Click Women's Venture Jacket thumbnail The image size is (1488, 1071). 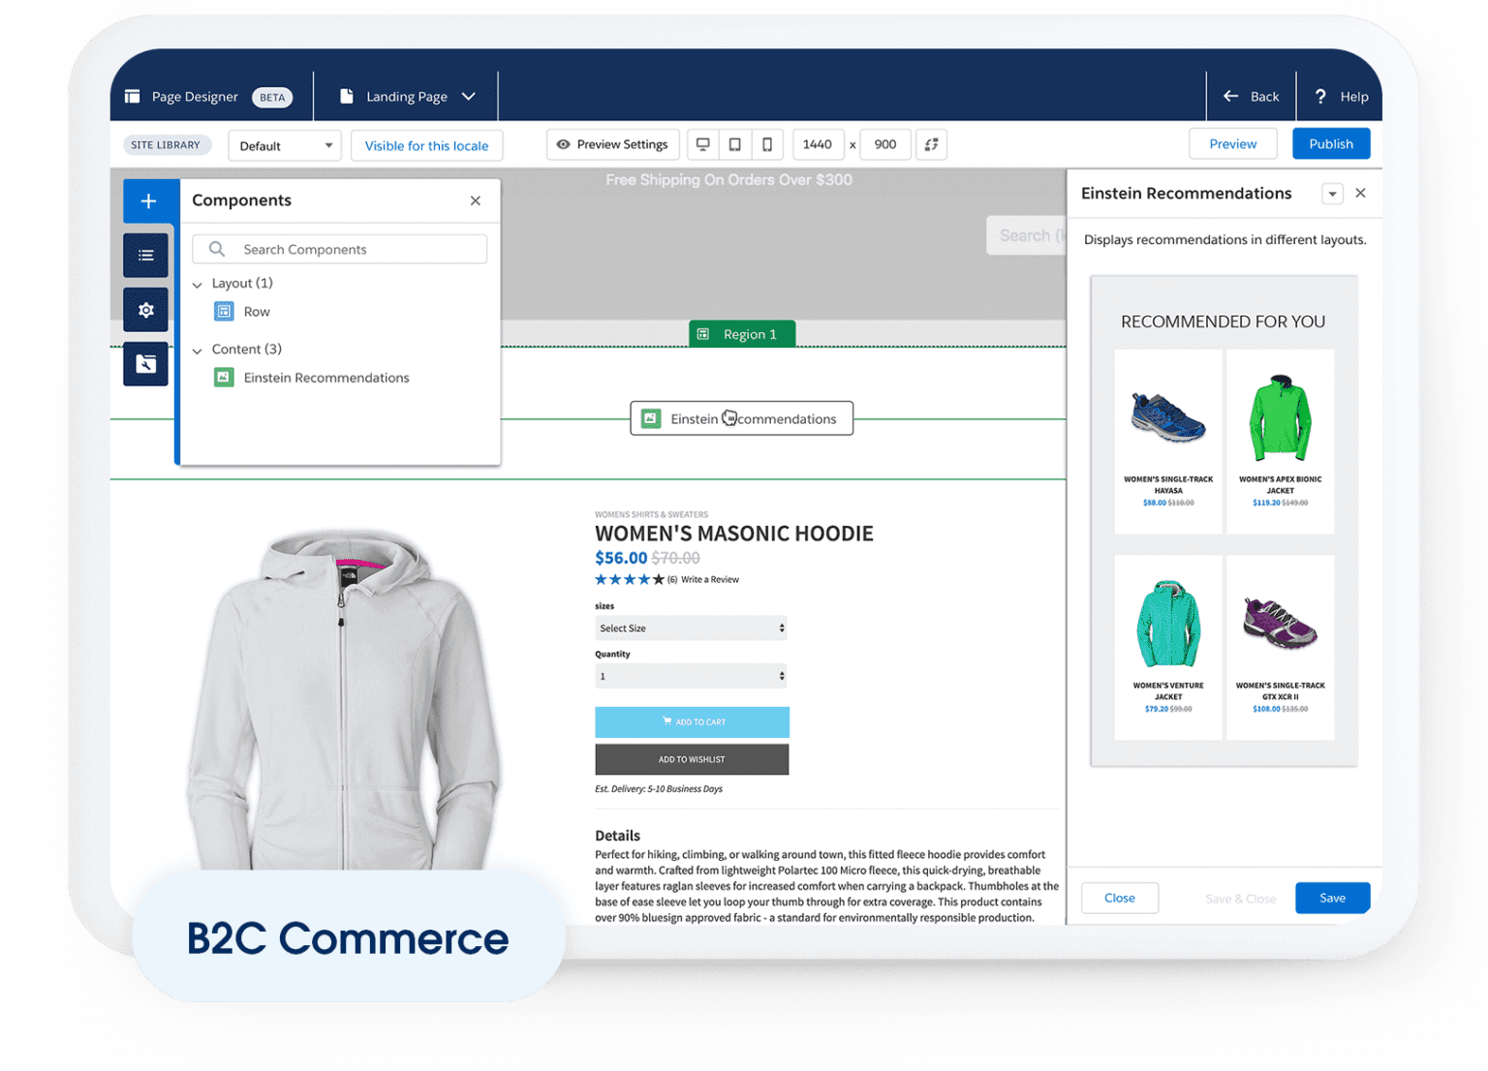[1168, 624]
